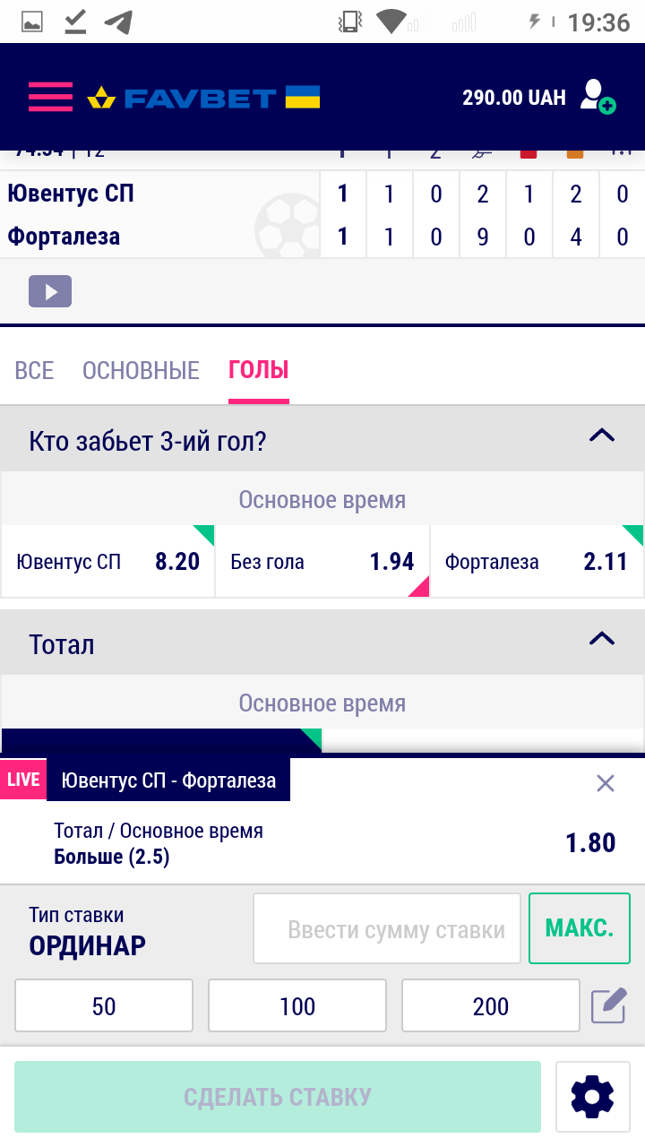Select the 100 quick stake amount
Image resolution: width=645 pixels, height=1147 pixels.
coord(297,1005)
